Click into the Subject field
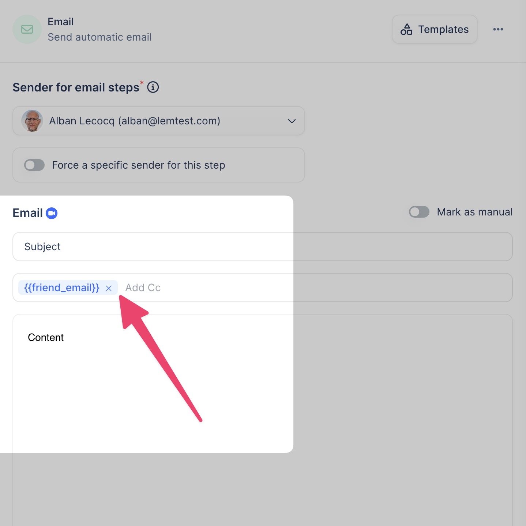The height and width of the screenshot is (526, 526). [x=256, y=247]
